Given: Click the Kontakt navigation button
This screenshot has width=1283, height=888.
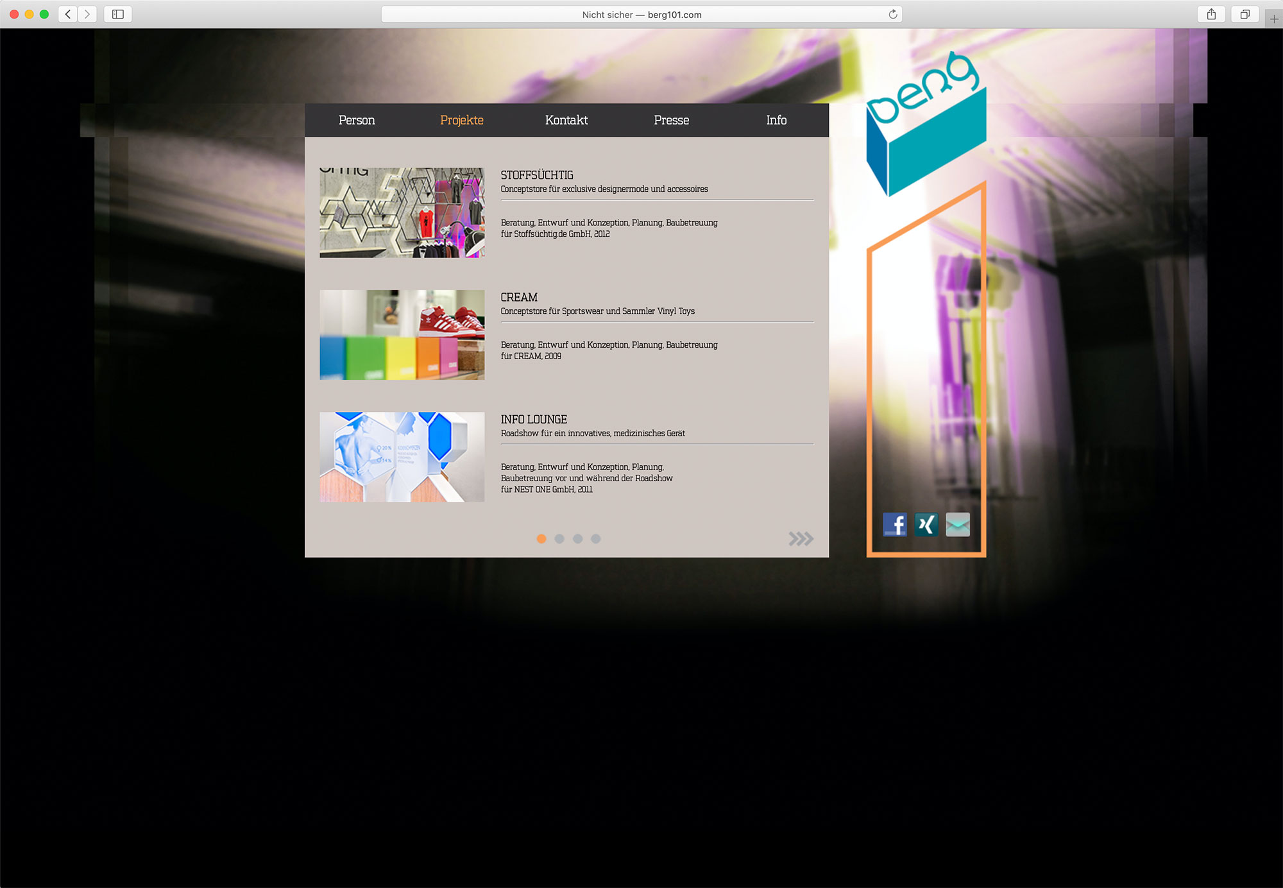Looking at the screenshot, I should click(x=566, y=120).
